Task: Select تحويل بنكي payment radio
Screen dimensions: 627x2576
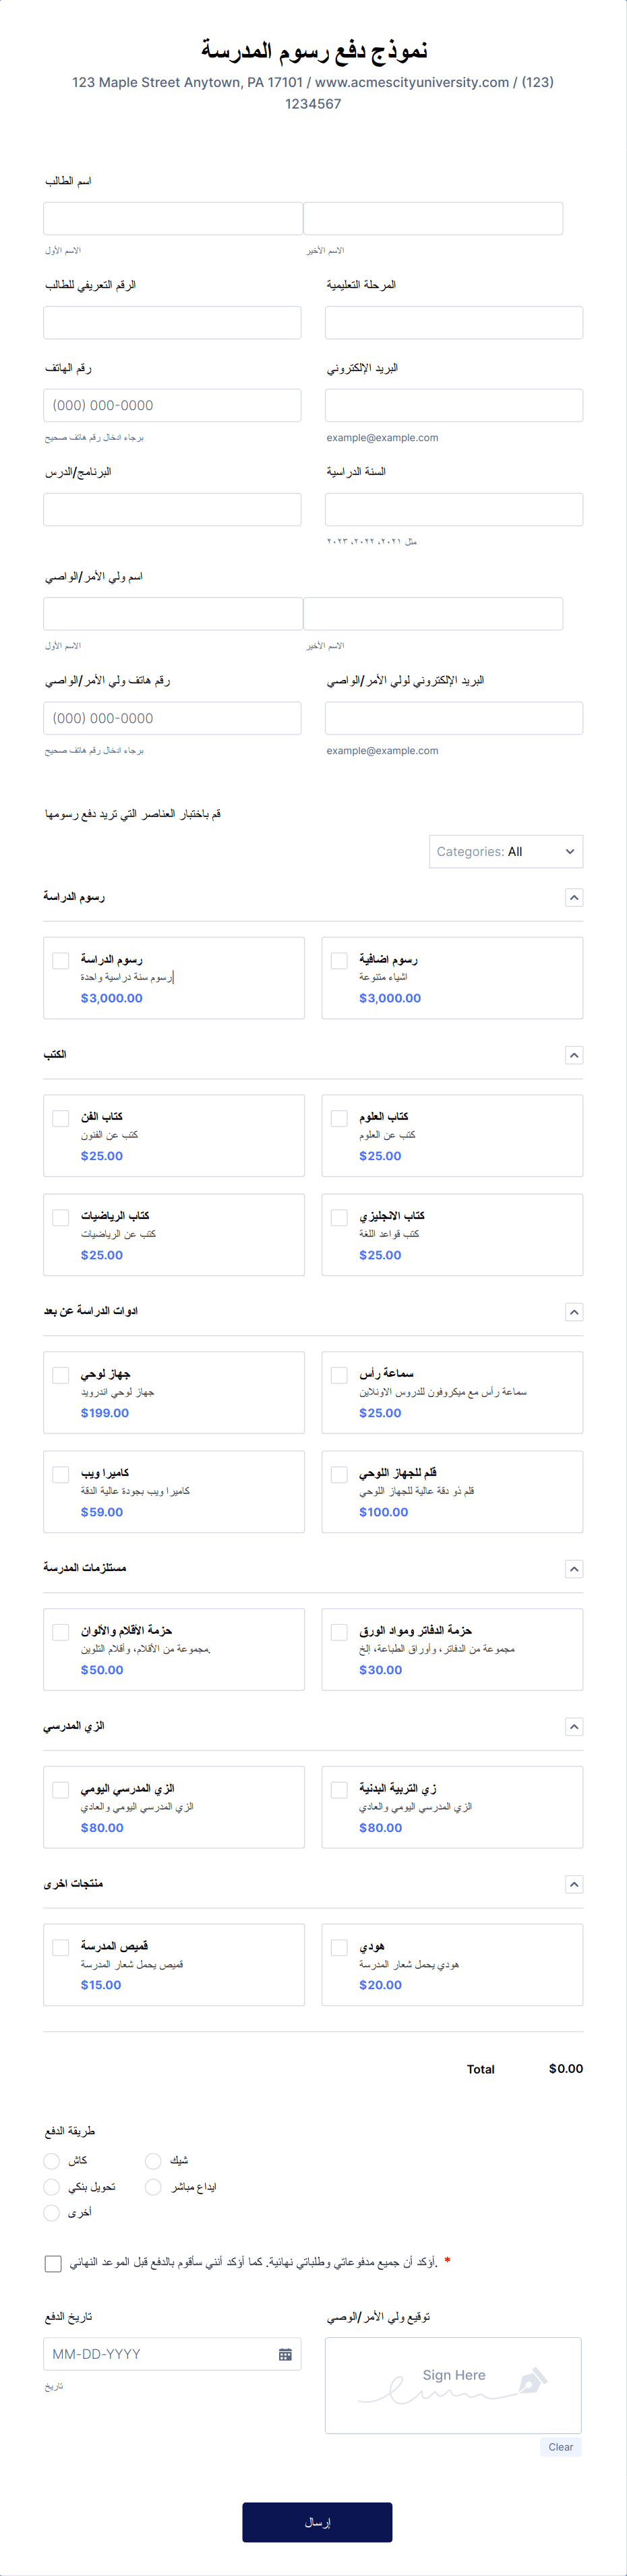Action: coord(52,2187)
